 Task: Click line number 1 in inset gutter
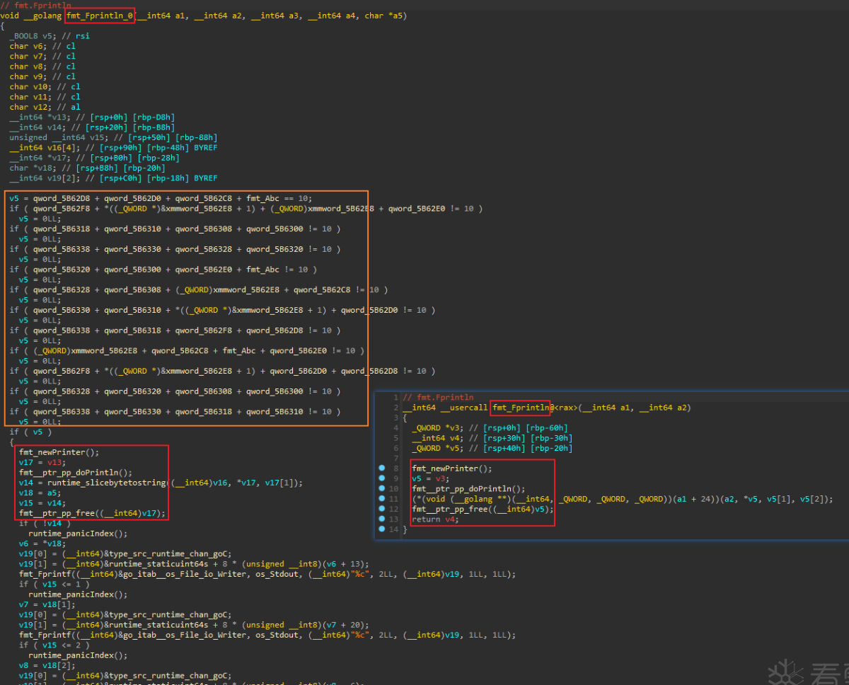(x=397, y=398)
